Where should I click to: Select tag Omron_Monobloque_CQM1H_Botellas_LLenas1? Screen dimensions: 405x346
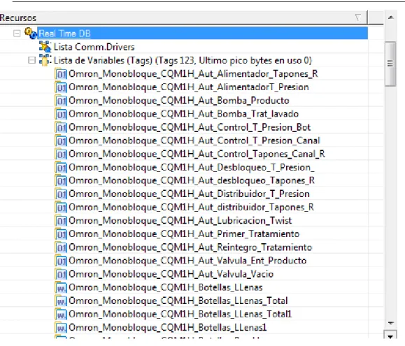(168, 328)
